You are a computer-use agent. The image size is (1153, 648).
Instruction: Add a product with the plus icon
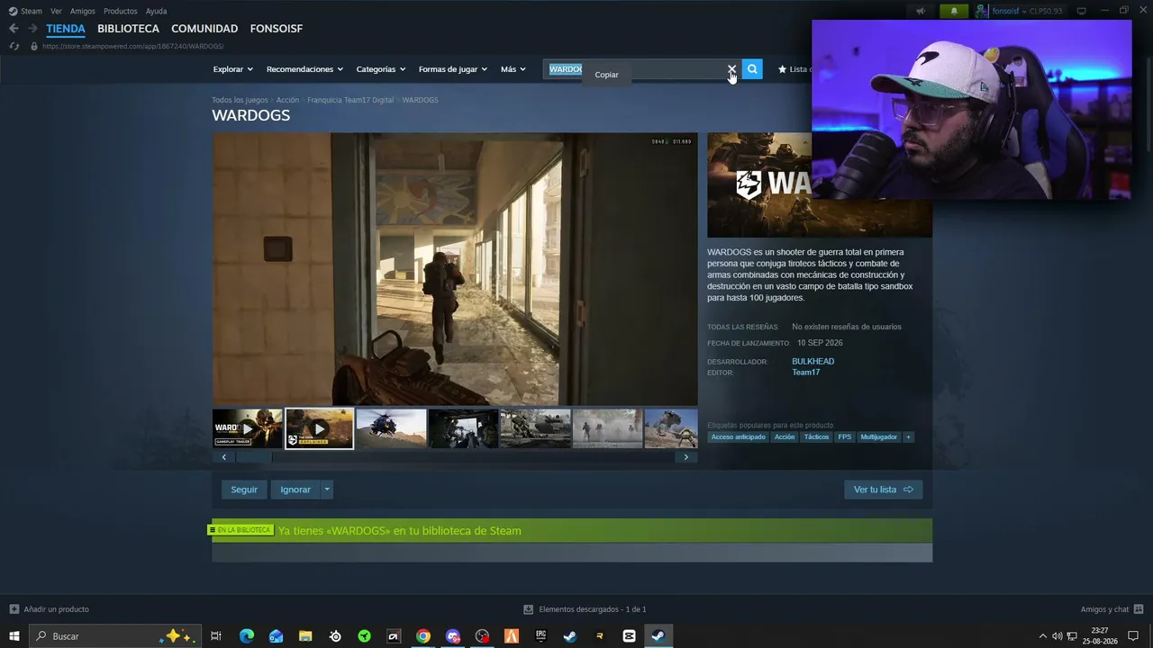[x=14, y=609]
